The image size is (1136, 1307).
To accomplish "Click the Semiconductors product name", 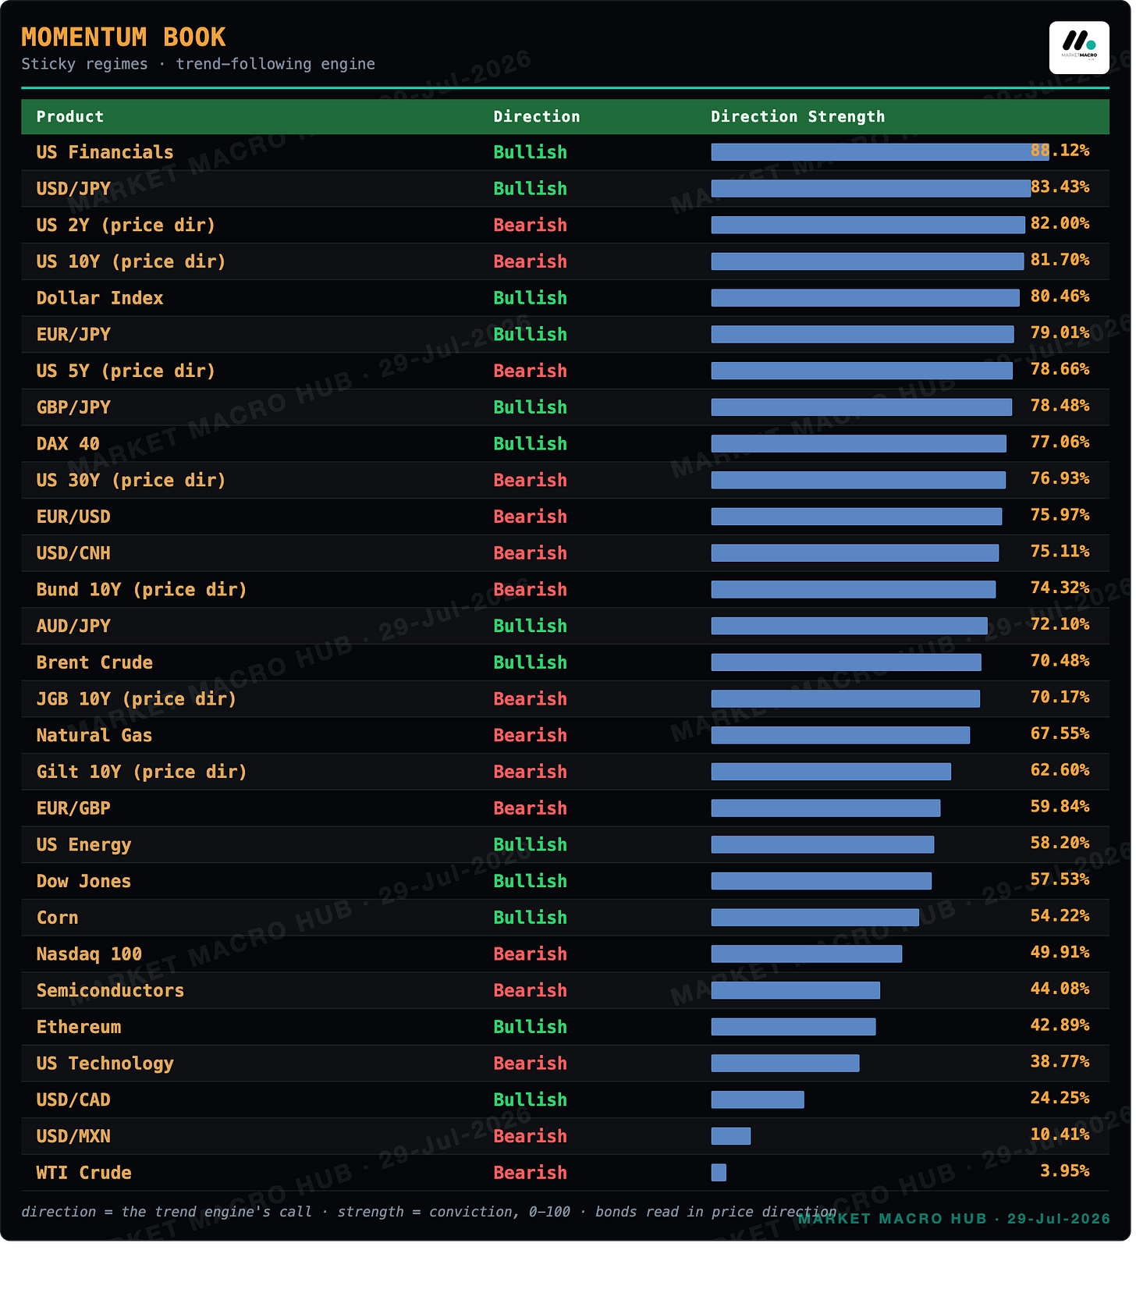I will (110, 990).
